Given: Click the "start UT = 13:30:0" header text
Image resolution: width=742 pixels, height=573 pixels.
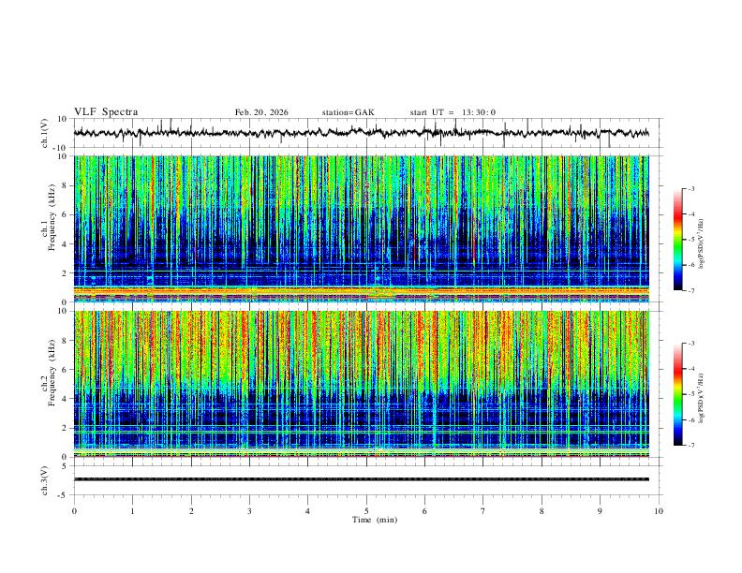Looking at the screenshot, I should pos(453,112).
